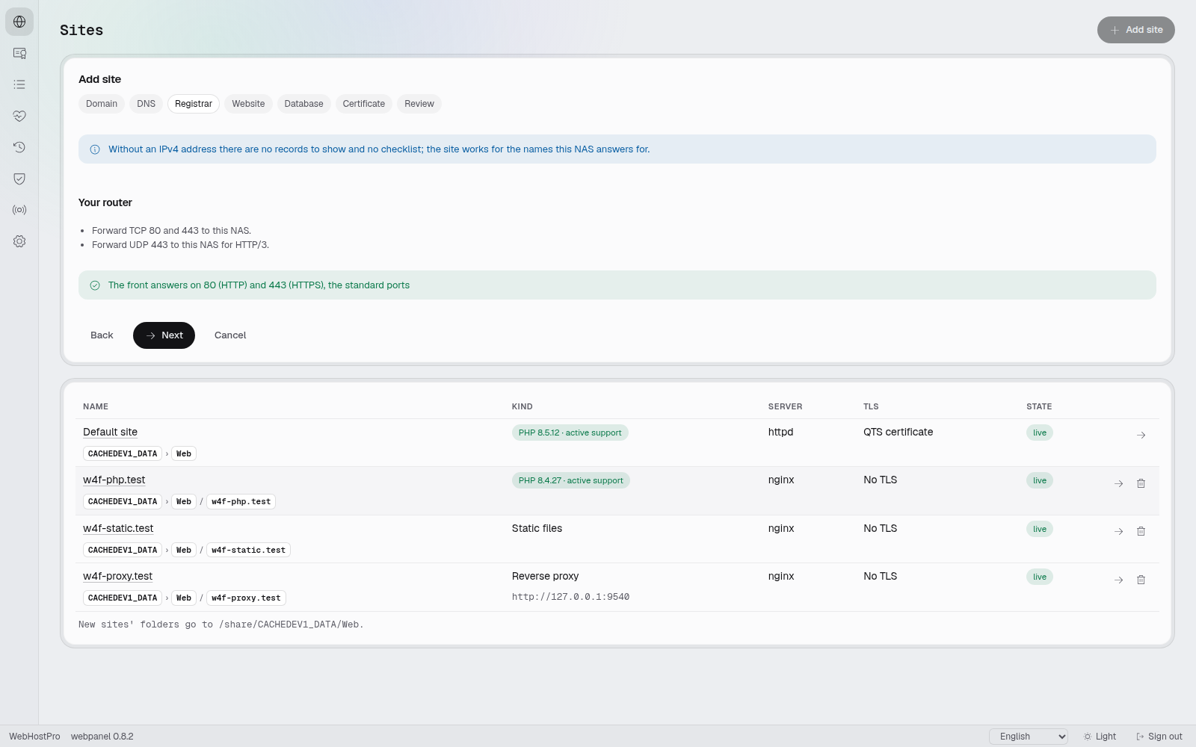This screenshot has height=747, width=1196.
Task: Delete the w4f-static.test site with trash icon
Action: click(1141, 531)
